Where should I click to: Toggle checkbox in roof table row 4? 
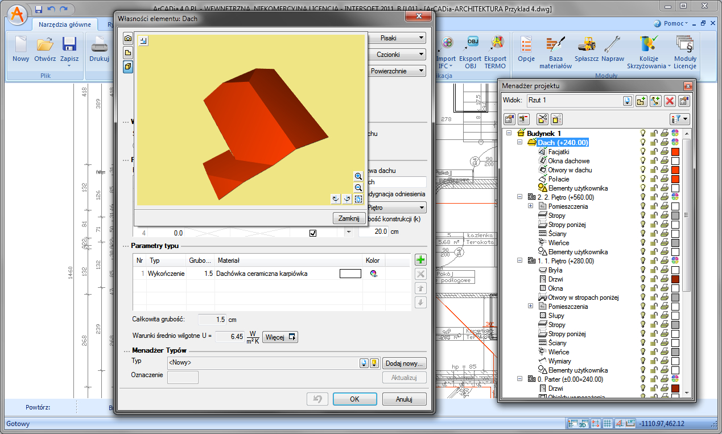(x=312, y=233)
